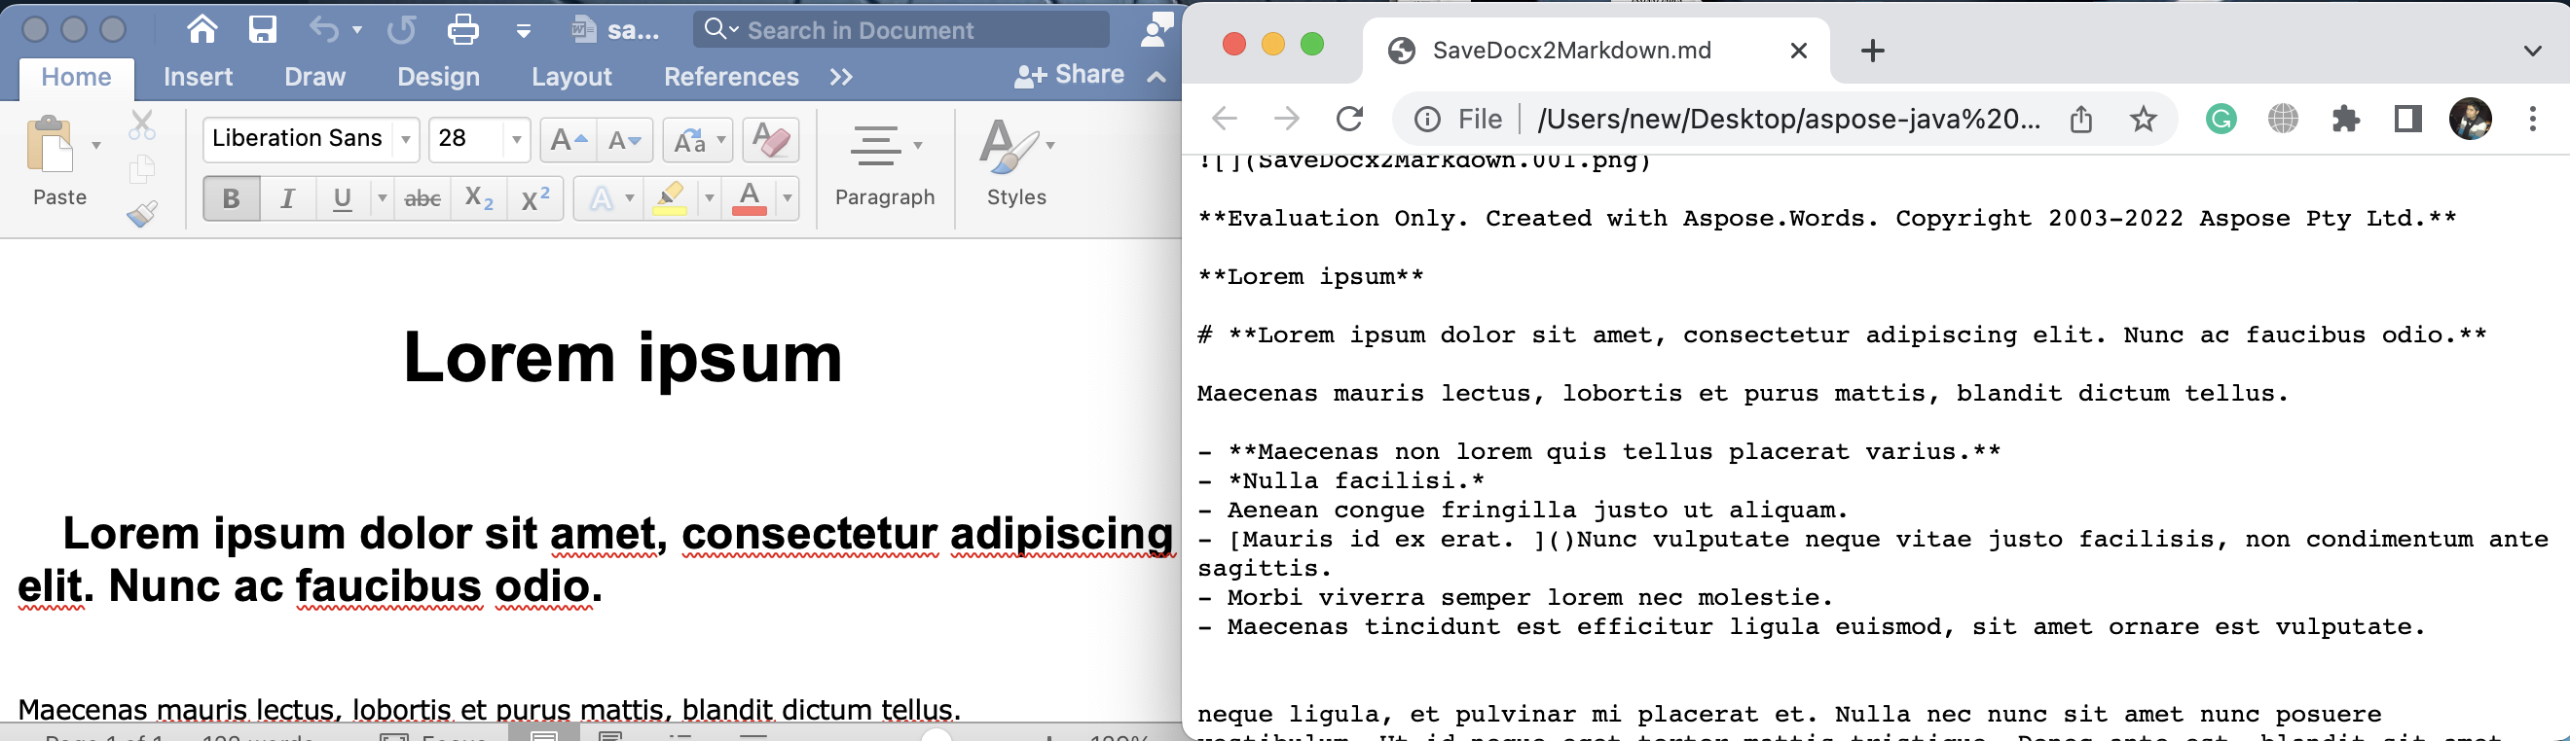Switch to the Insert ribbon tab
2570x741 pixels.
pyautogui.click(x=198, y=77)
